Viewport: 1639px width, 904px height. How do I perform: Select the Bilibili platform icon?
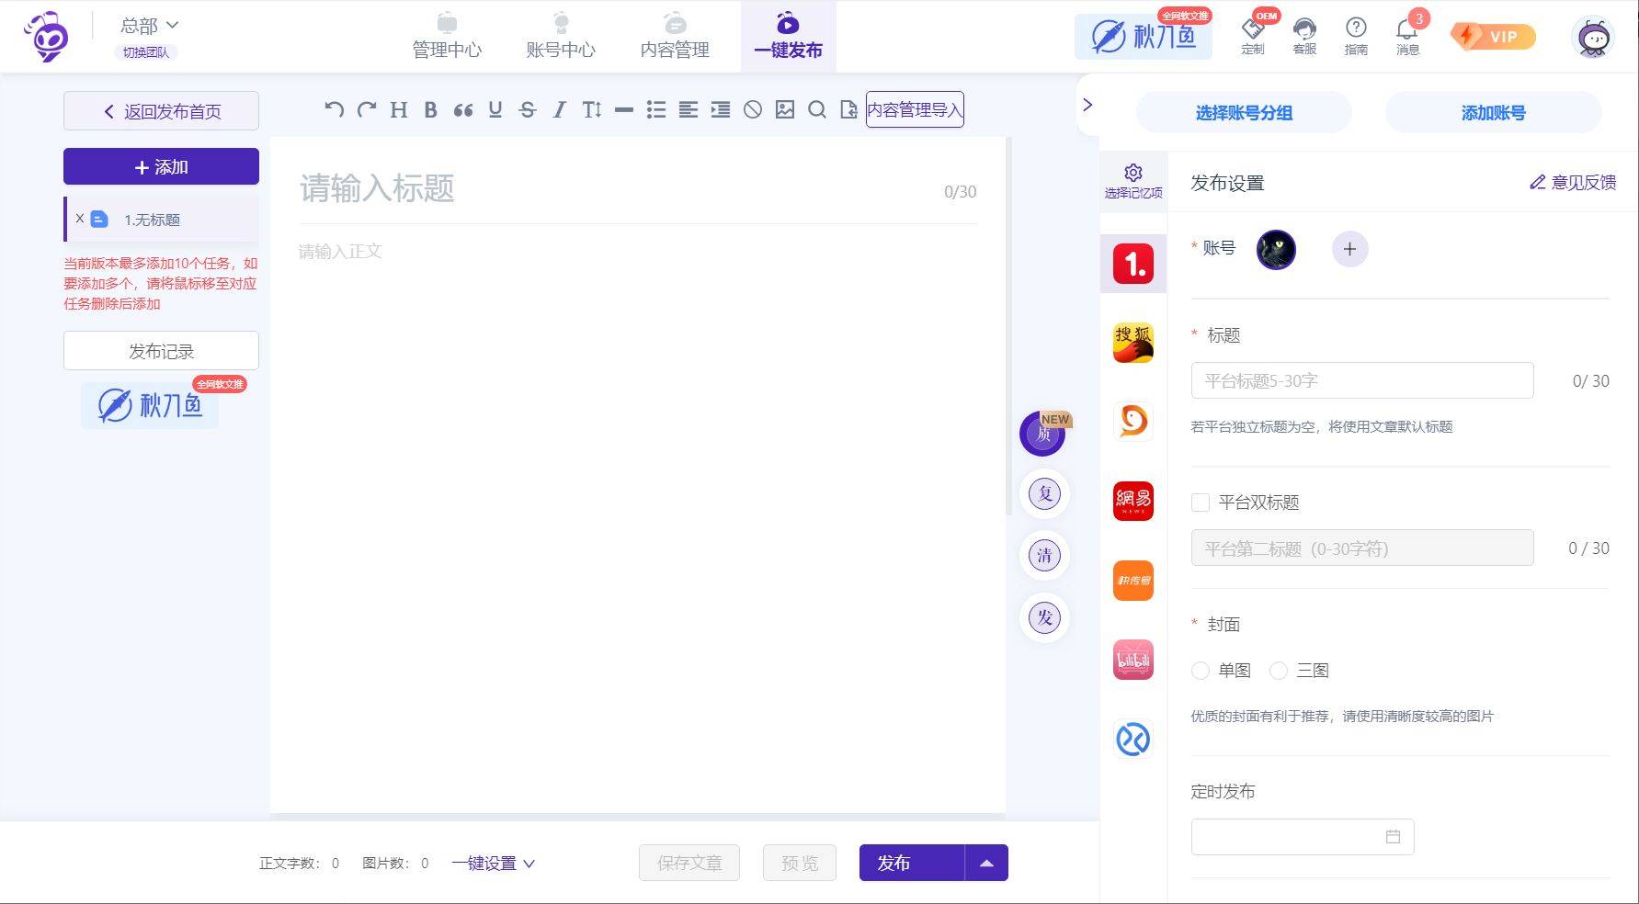1133,660
